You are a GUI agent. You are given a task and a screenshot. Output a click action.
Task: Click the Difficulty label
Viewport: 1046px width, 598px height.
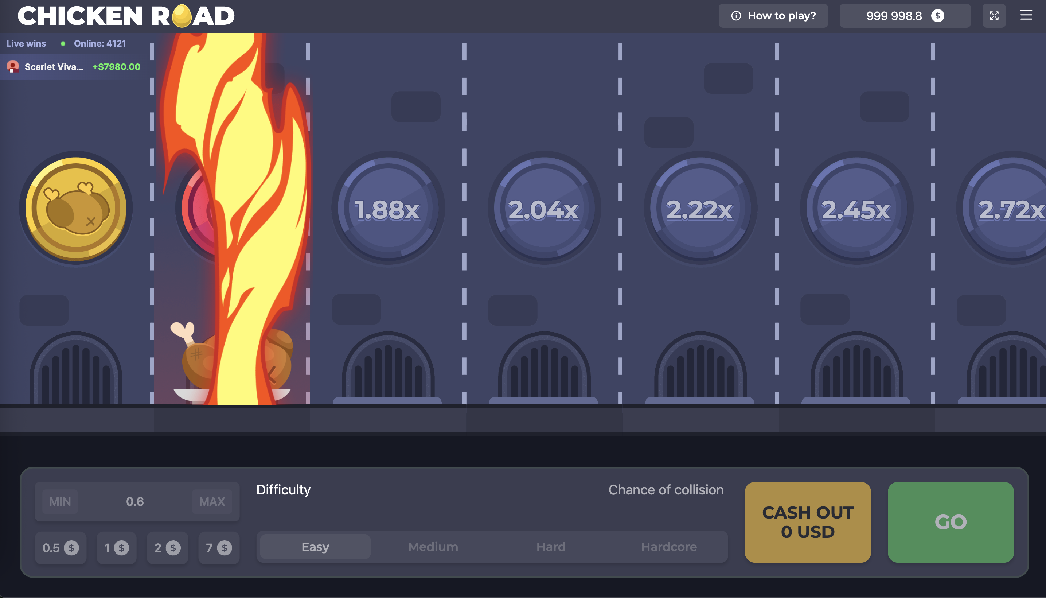[283, 490]
